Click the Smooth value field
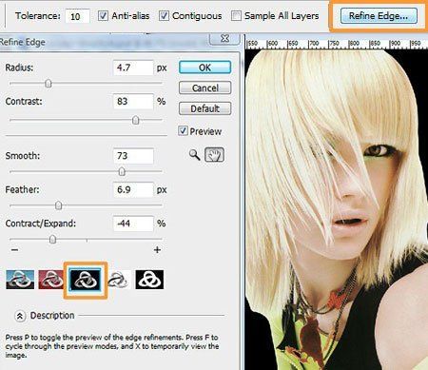This screenshot has width=428, height=370. click(x=133, y=156)
